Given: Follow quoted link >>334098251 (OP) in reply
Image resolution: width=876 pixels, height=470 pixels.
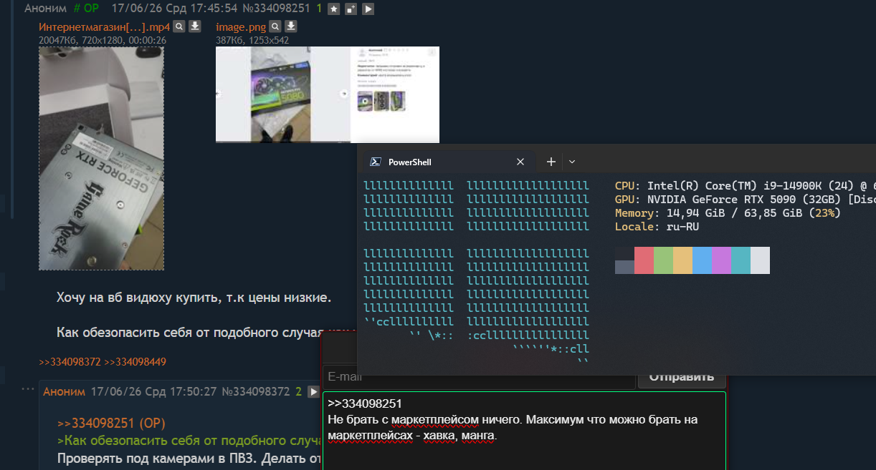Looking at the screenshot, I should point(111,423).
